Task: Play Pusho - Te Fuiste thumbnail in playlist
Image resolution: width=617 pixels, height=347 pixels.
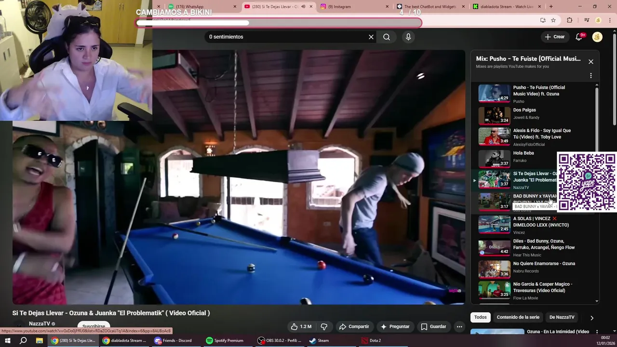Action: [494, 93]
